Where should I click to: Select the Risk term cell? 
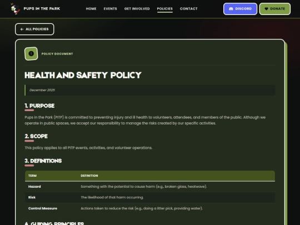point(32,197)
